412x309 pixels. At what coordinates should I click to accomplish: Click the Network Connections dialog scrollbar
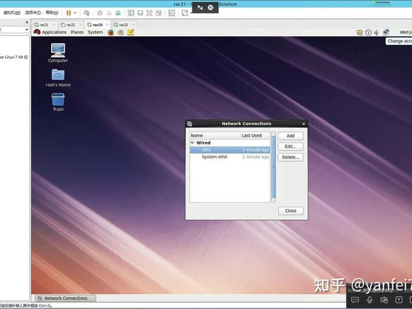(273, 167)
